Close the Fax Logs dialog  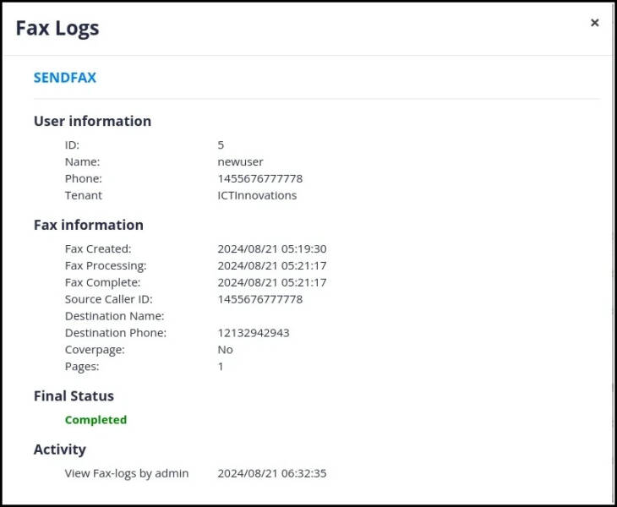pyautogui.click(x=594, y=23)
